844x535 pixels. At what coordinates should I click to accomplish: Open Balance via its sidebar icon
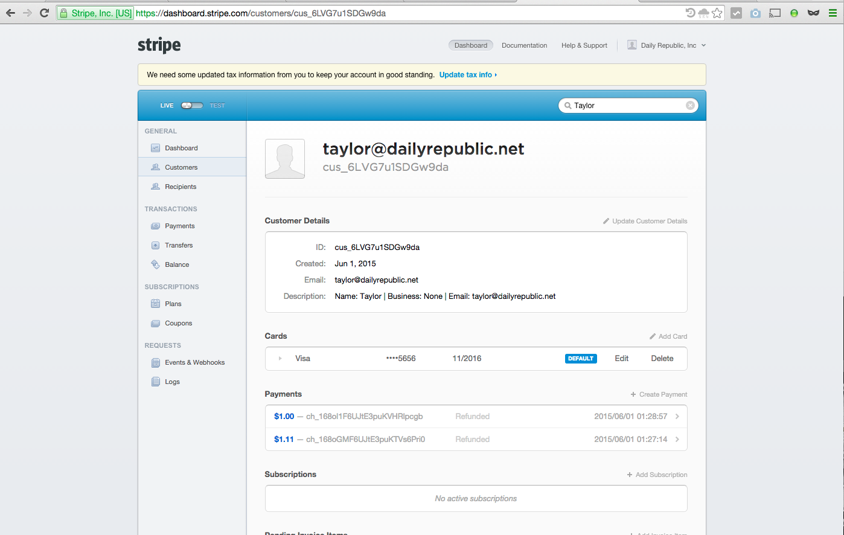point(155,264)
